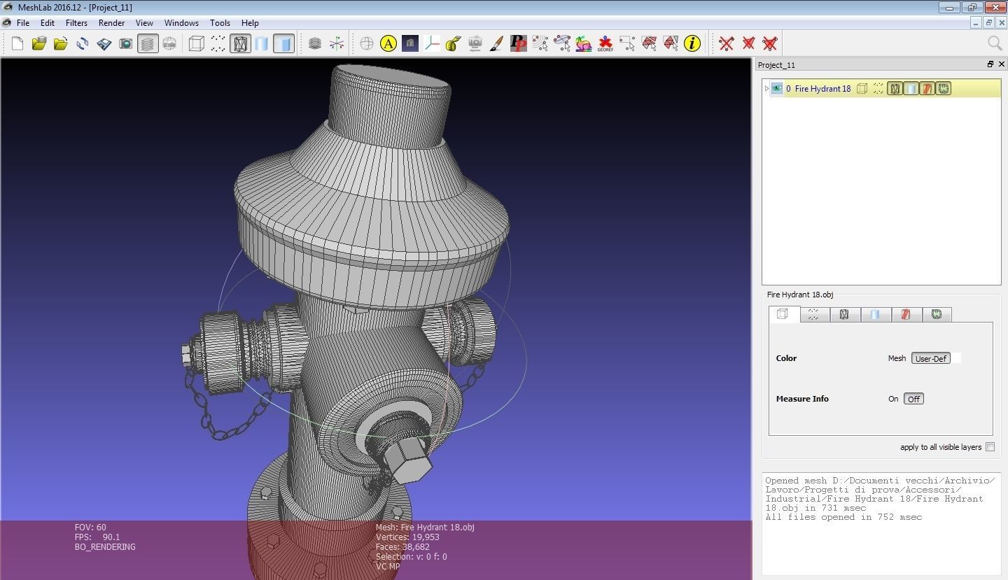Image resolution: width=1008 pixels, height=580 pixels.
Task: Switch to the green tab under Fire Hydrant 18.obj
Action: [937, 315]
